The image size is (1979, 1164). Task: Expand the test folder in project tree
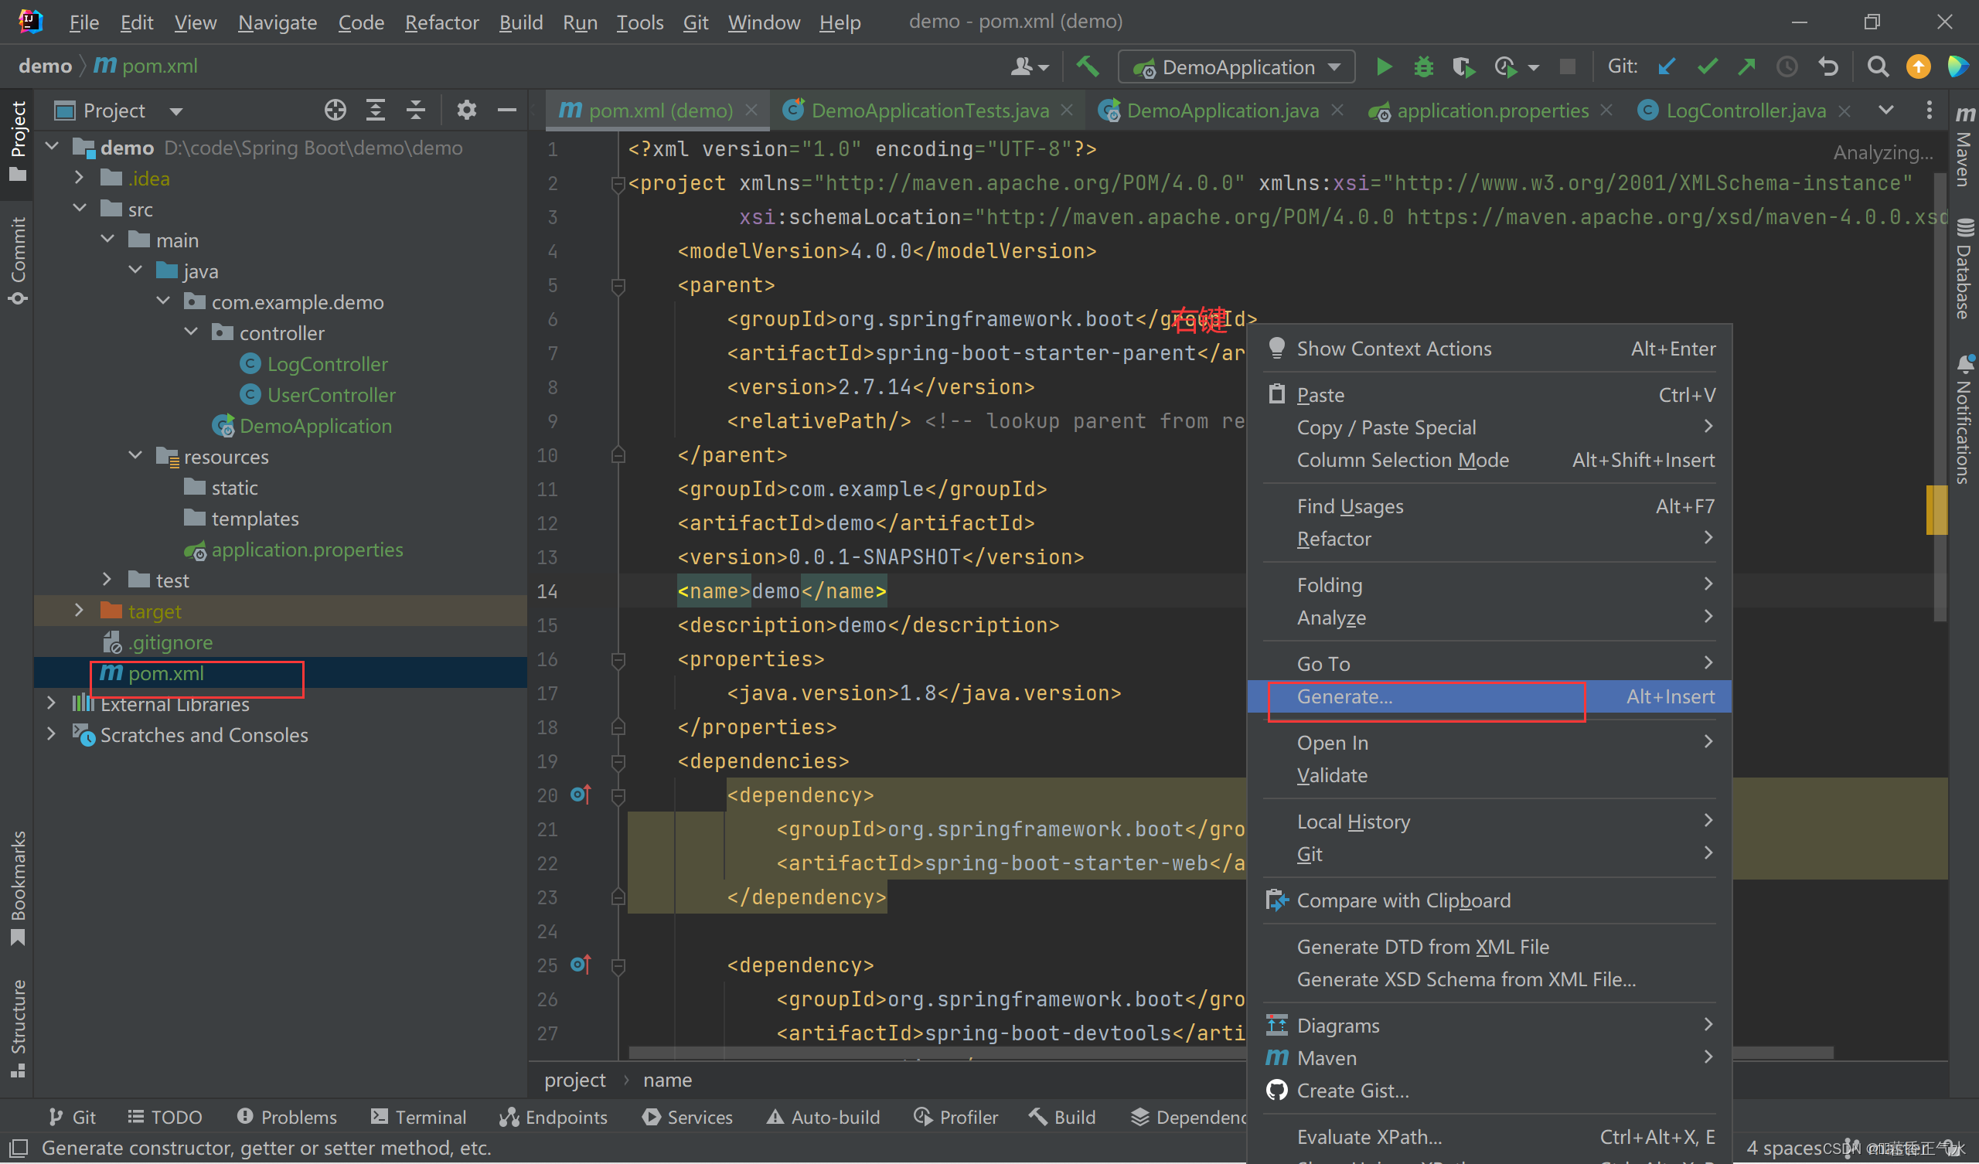[107, 580]
